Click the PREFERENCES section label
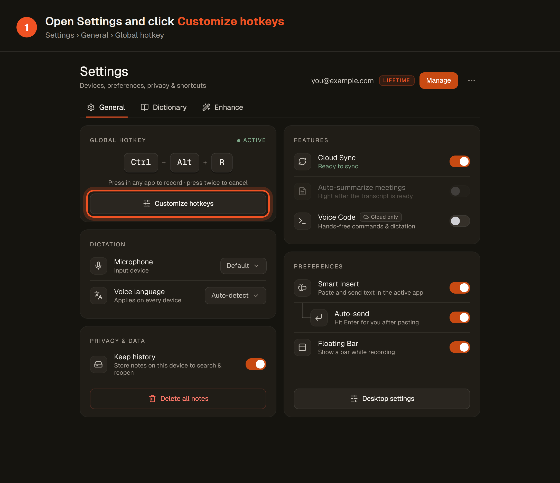This screenshot has width=560, height=483. (x=318, y=266)
